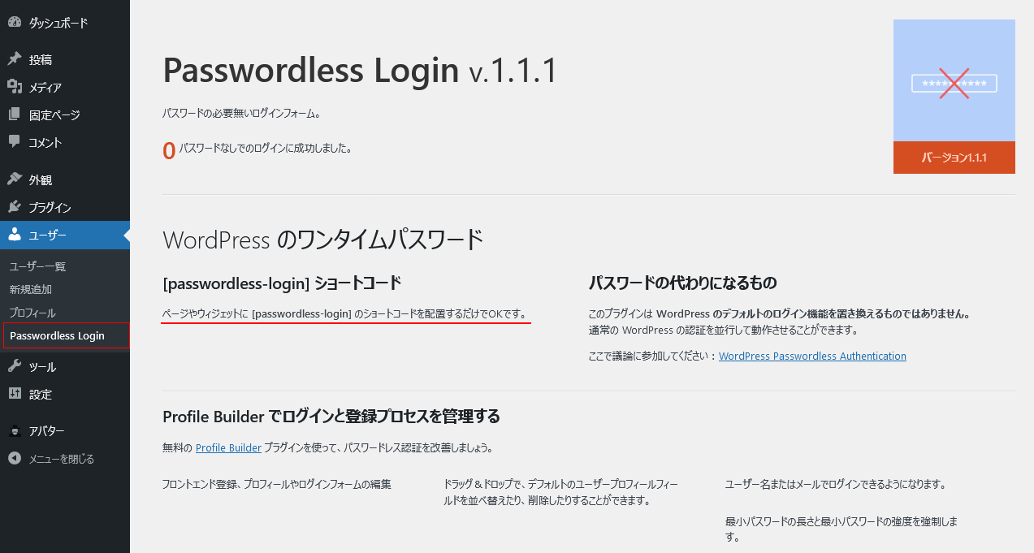The image size is (1034, 553).
Task: Click the Settings (設定) sliders icon
Action: click(15, 394)
